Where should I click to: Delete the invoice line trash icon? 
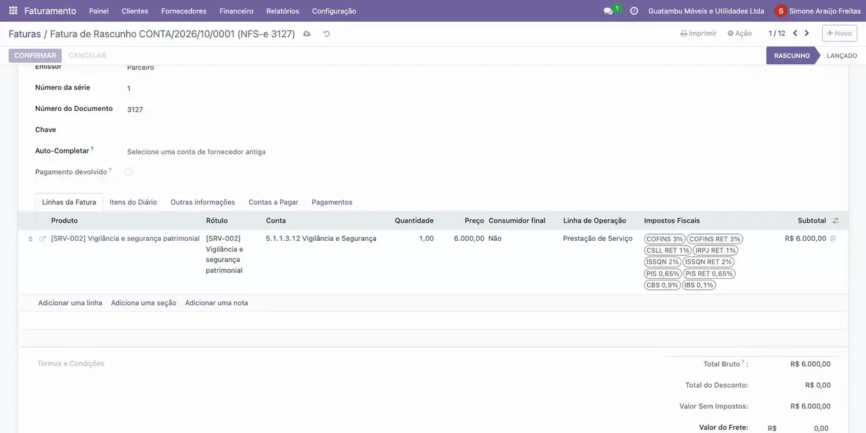(833, 239)
